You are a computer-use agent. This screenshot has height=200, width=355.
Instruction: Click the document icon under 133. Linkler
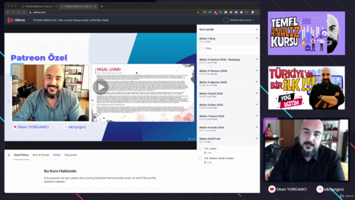[x=205, y=153]
